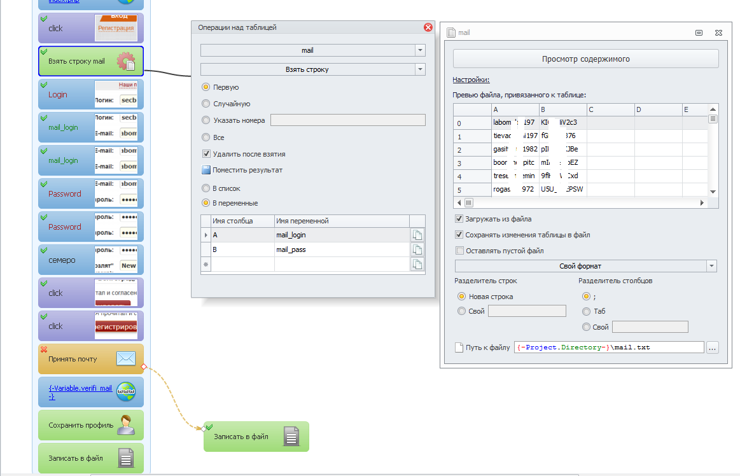Click the gear icon on 'Взять строку mail' block
The height and width of the screenshot is (476, 740).
126,61
